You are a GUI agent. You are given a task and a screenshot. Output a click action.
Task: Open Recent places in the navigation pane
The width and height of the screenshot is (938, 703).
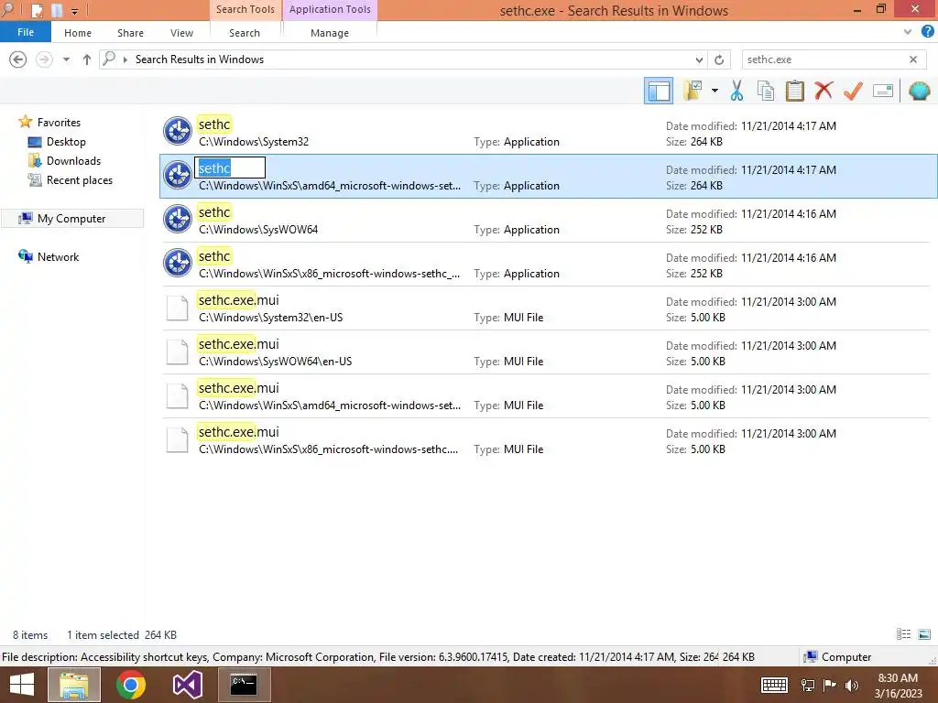(80, 180)
